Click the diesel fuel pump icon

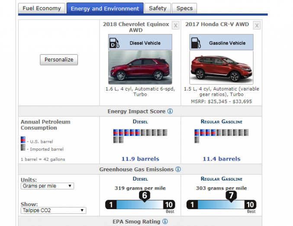(x=114, y=43)
